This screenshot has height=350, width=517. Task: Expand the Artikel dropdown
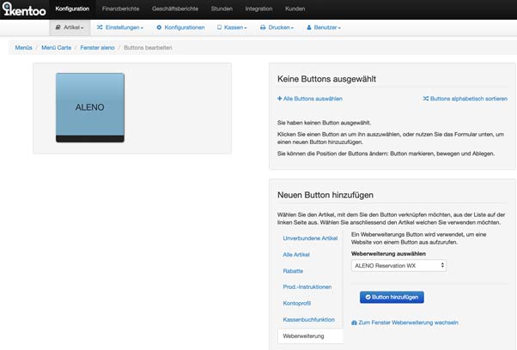click(70, 27)
